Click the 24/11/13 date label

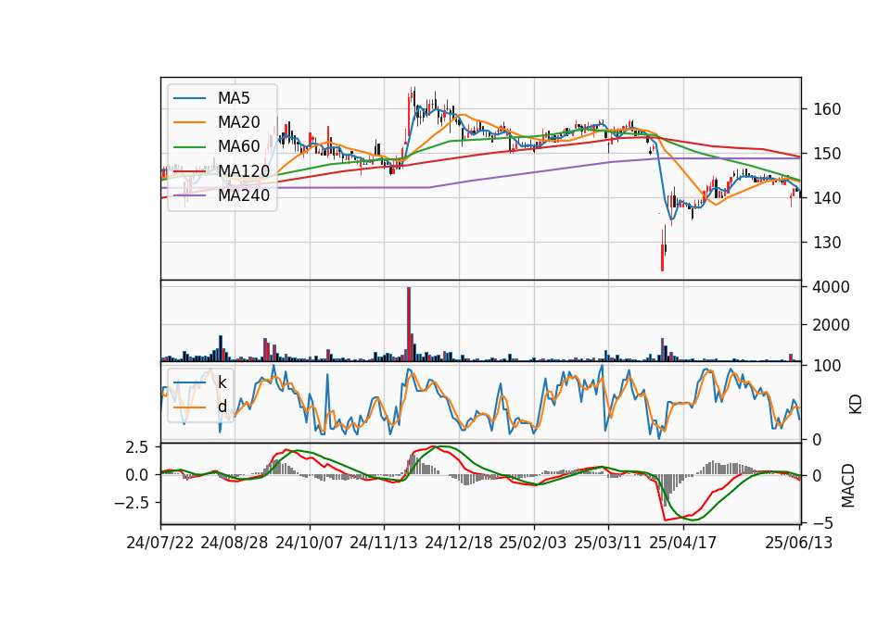(384, 543)
